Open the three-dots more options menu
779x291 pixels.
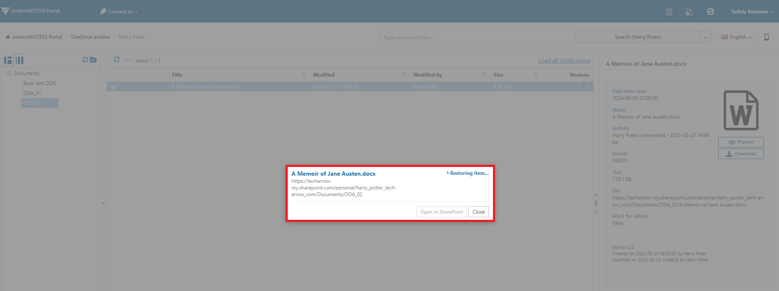128,60
